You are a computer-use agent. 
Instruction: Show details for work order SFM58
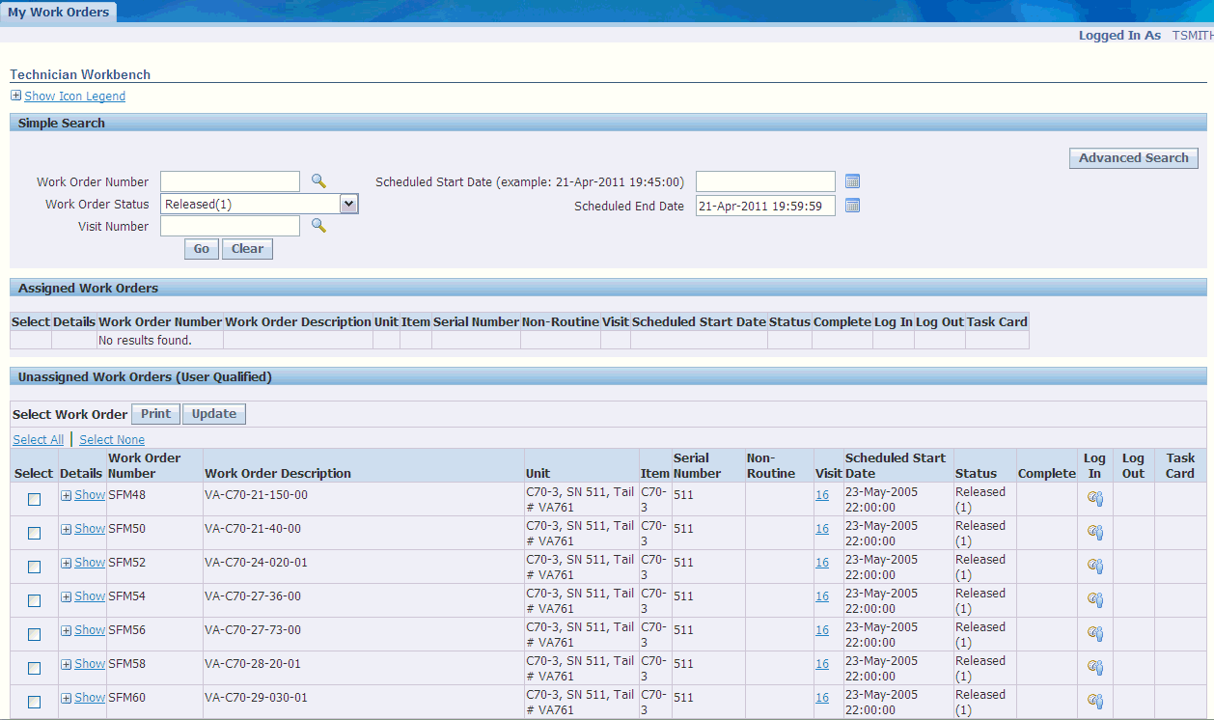pos(83,664)
